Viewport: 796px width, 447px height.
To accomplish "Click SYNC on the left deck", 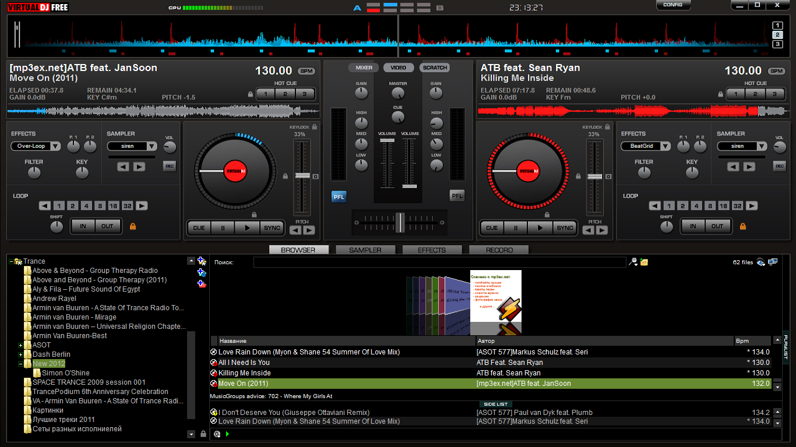I will click(x=272, y=228).
